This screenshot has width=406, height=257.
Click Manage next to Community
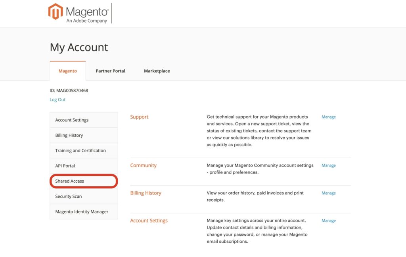click(x=328, y=165)
